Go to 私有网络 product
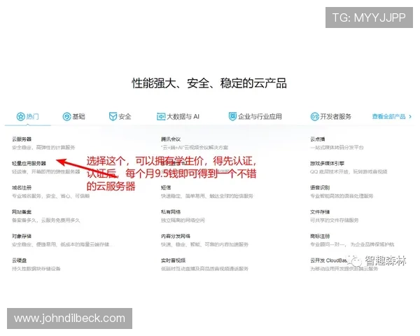 pos(171,212)
